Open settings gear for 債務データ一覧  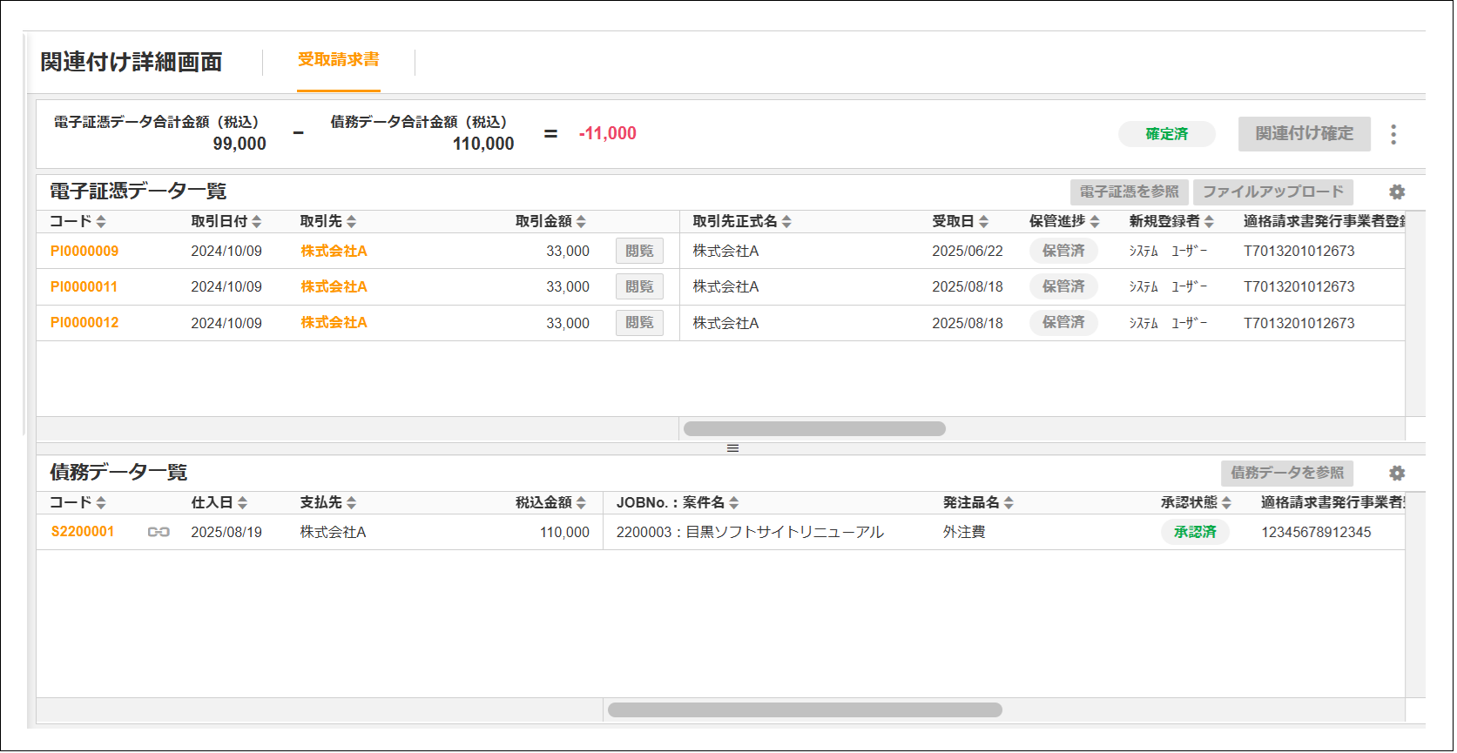pyautogui.click(x=1397, y=474)
